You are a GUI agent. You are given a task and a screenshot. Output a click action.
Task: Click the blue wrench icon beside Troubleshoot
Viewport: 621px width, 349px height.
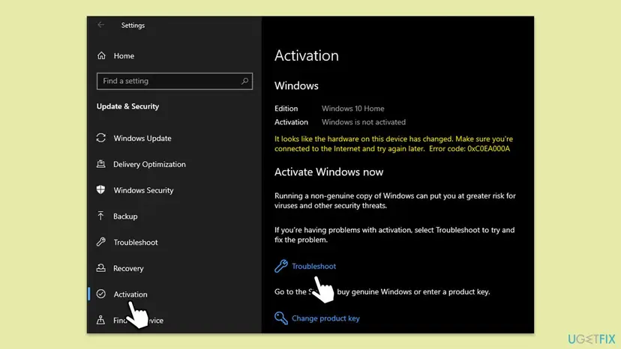click(281, 266)
